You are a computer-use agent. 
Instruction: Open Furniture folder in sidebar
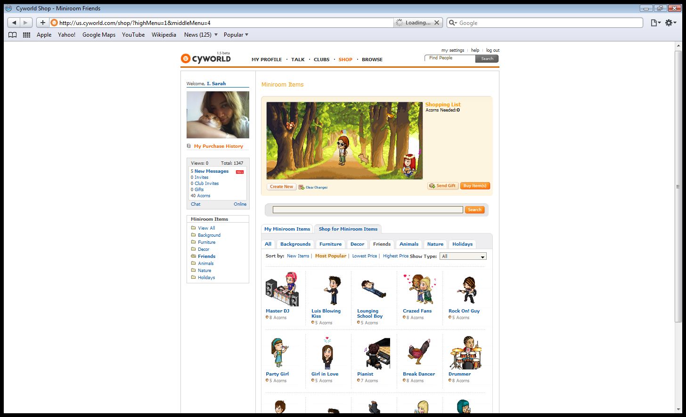[x=206, y=242]
